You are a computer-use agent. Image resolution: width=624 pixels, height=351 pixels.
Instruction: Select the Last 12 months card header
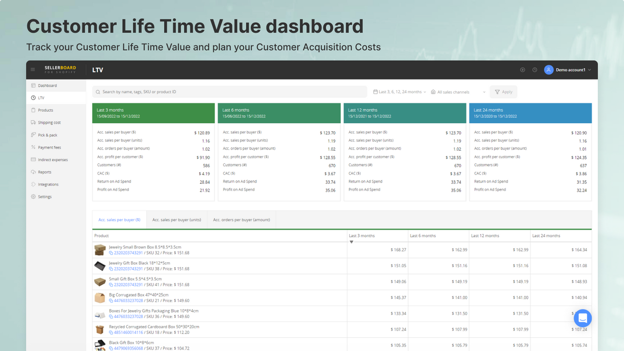(x=405, y=113)
